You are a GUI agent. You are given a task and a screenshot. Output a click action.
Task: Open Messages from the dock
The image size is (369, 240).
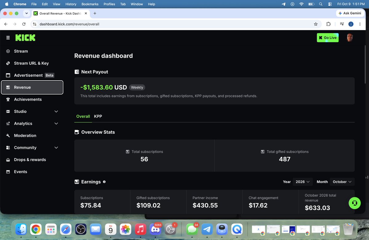coord(192,229)
